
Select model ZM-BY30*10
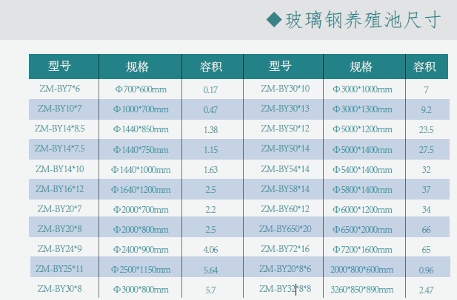(x=285, y=89)
